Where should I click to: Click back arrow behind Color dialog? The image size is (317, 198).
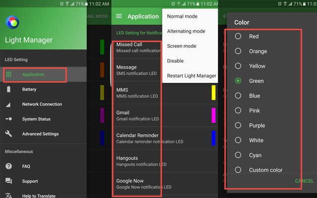224,16
